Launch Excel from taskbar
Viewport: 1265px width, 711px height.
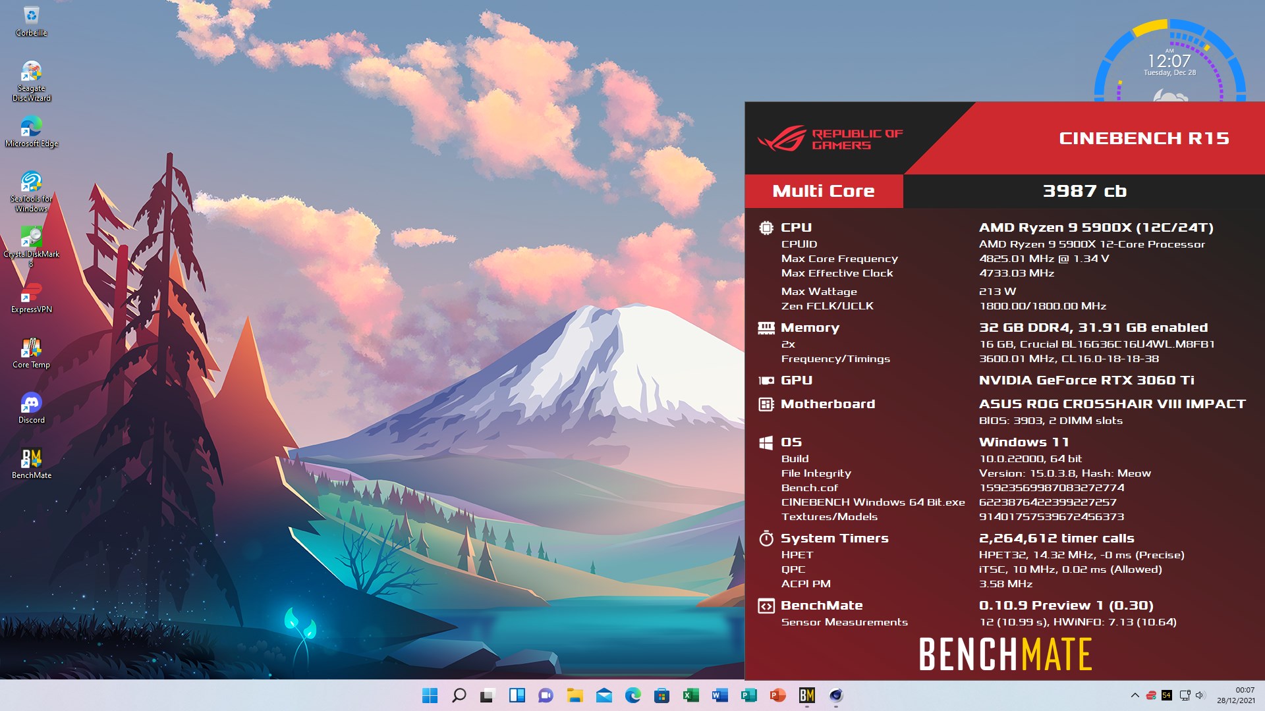[x=691, y=695]
